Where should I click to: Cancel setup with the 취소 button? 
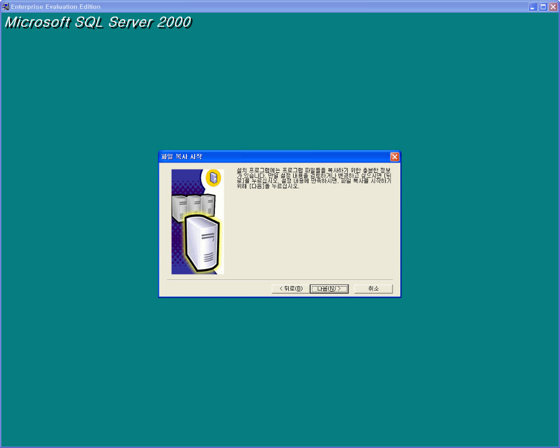[x=373, y=289]
